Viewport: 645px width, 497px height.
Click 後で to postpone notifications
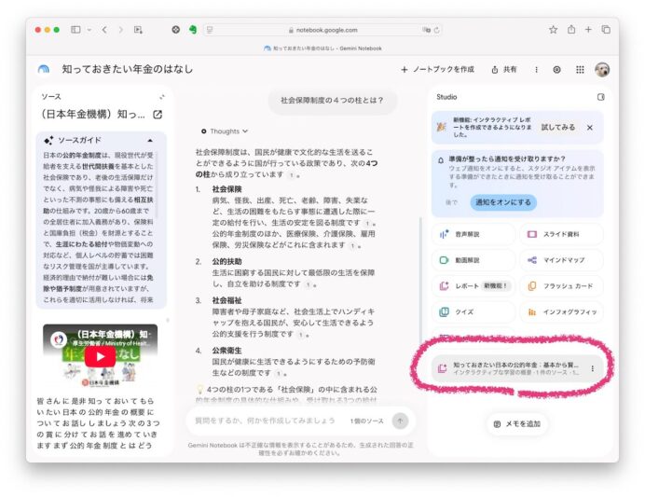(451, 202)
